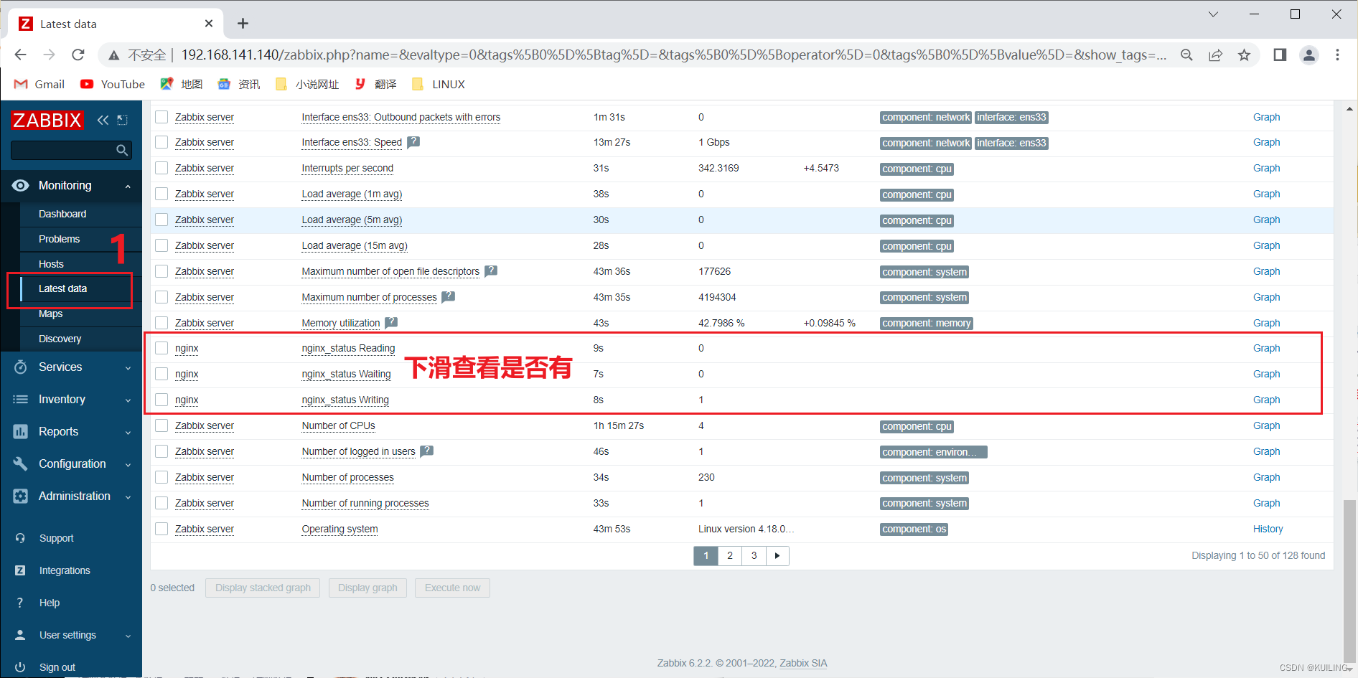Collapse the Monitoring menu section
The height and width of the screenshot is (678, 1358).
click(128, 186)
